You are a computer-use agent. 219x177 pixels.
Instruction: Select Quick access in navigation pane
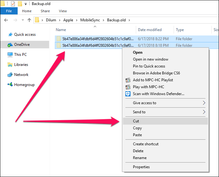[x=25, y=35]
